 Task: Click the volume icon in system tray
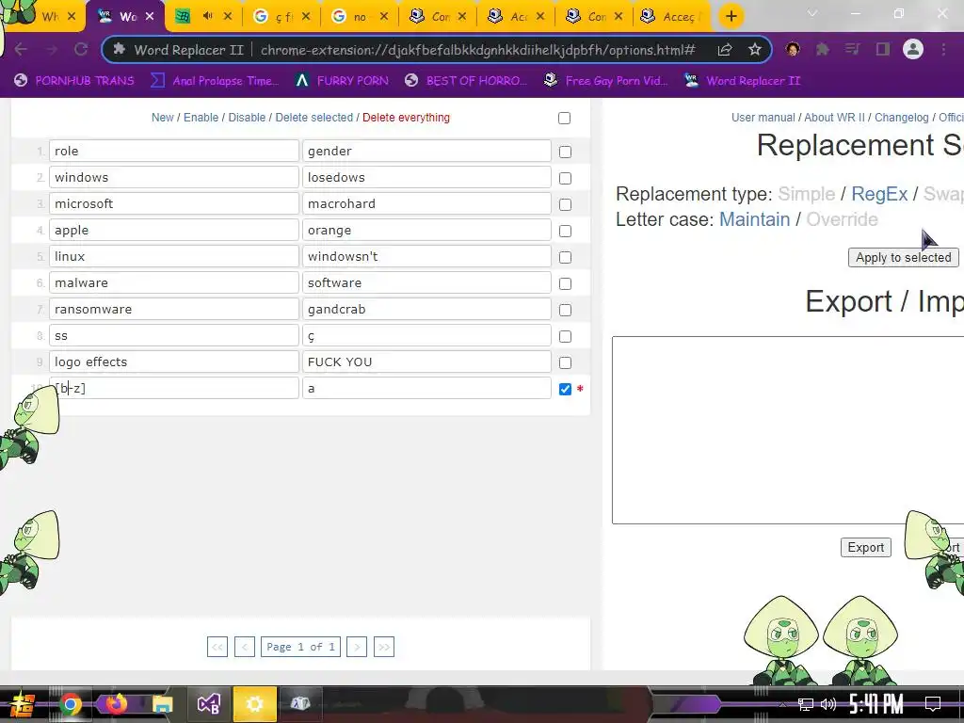[828, 704]
